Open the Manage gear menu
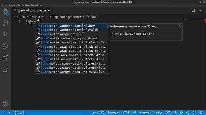 [5, 104]
